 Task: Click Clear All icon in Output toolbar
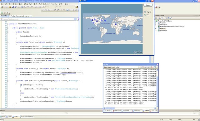point(152,67)
